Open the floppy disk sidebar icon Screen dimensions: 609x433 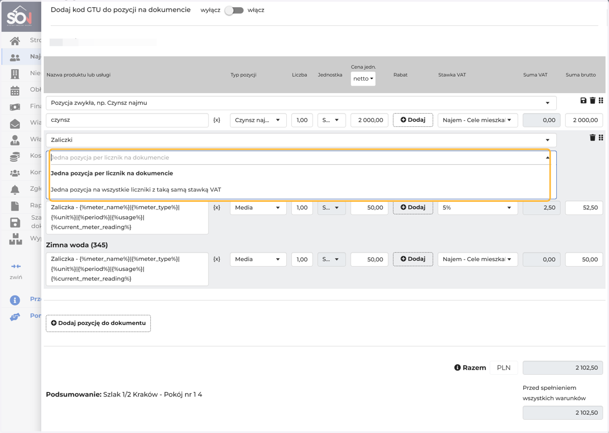point(15,223)
